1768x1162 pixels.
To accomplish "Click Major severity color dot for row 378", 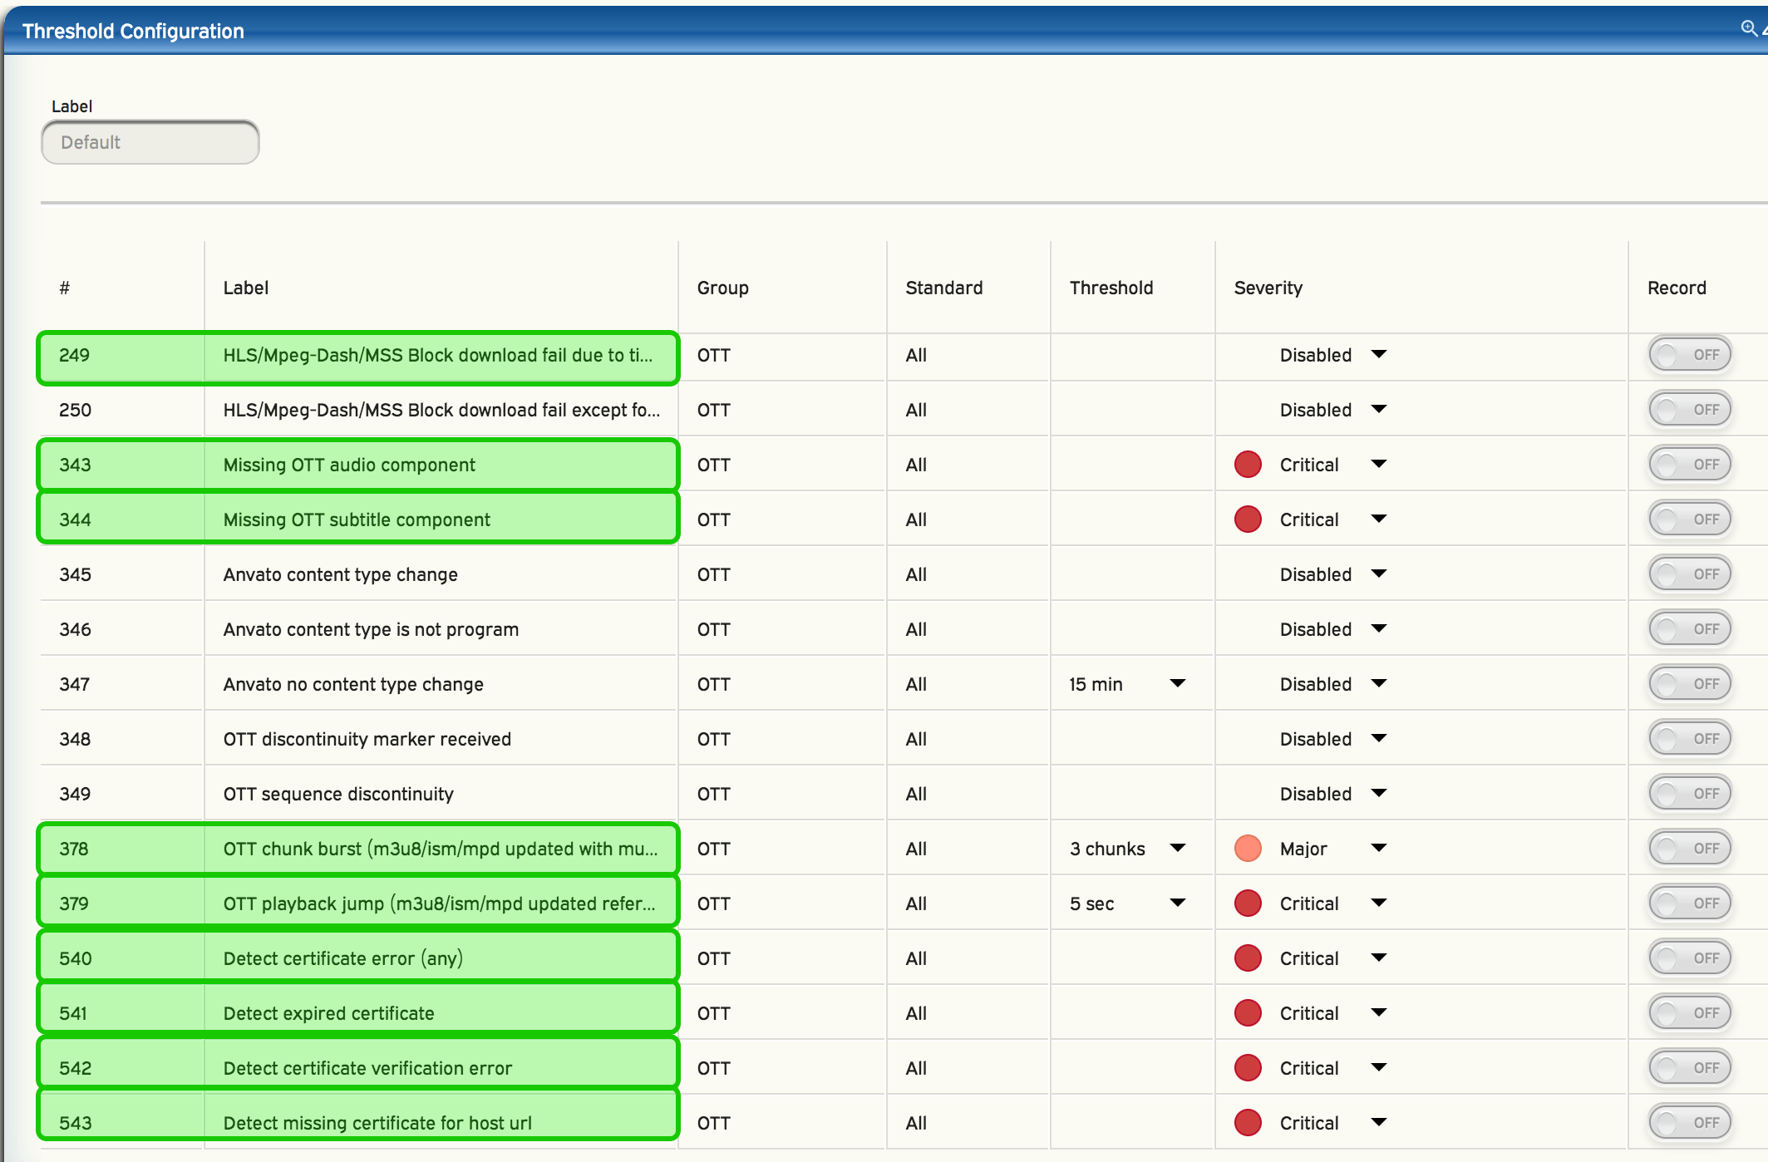I will pyautogui.click(x=1248, y=849).
